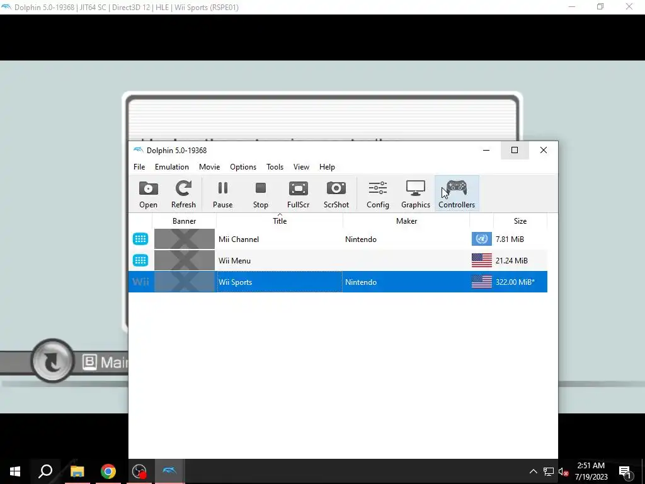
Task: Click the 21.24 MiB size value
Action: coord(511,260)
